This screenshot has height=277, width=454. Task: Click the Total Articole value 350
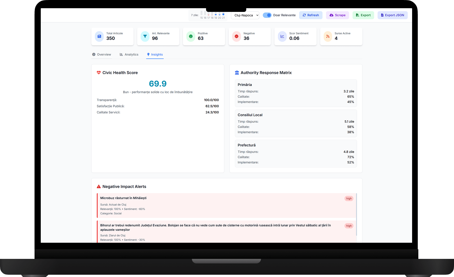click(x=111, y=38)
